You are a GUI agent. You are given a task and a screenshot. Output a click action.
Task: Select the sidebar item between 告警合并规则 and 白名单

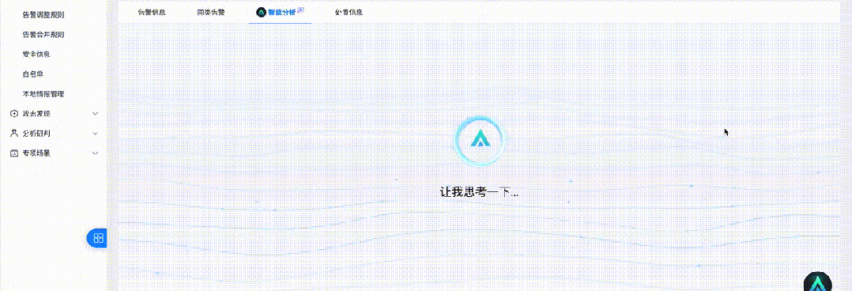click(x=36, y=55)
